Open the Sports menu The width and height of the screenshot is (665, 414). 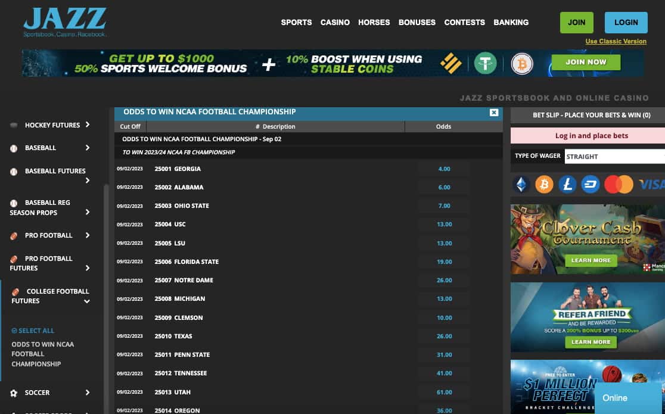(x=296, y=23)
